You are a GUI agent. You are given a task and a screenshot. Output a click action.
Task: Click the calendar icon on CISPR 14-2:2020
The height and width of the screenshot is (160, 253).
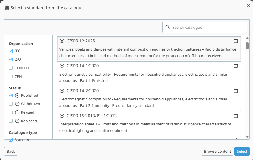236,91
